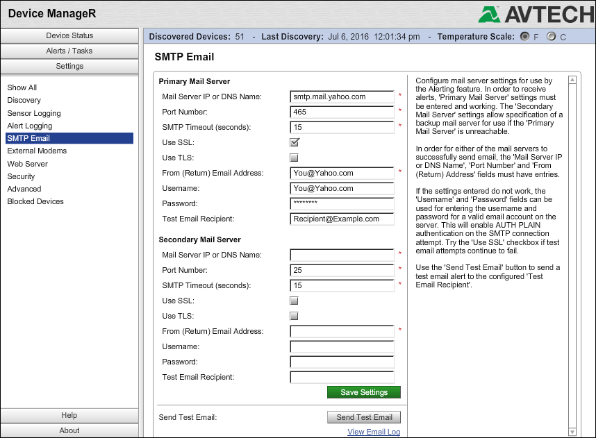Select Celsius temperature scale radio button
Image resolution: width=596 pixels, height=438 pixels.
551,36
